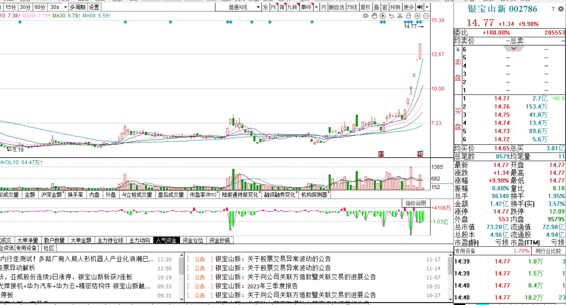
Task: Select the 散户数量 indicator tab
Action: pyautogui.click(x=54, y=240)
